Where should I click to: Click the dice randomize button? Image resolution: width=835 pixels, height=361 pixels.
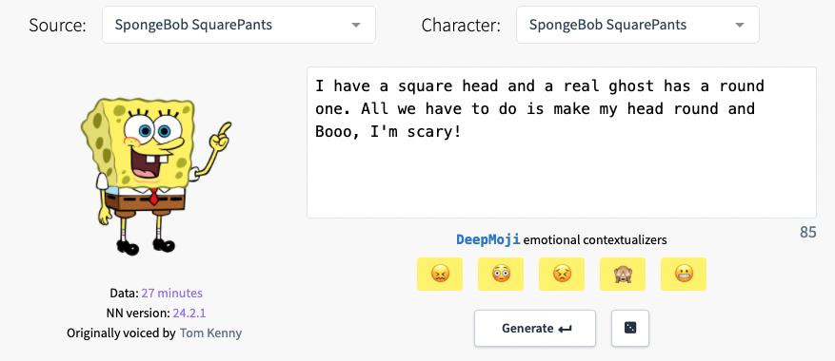[x=630, y=328]
